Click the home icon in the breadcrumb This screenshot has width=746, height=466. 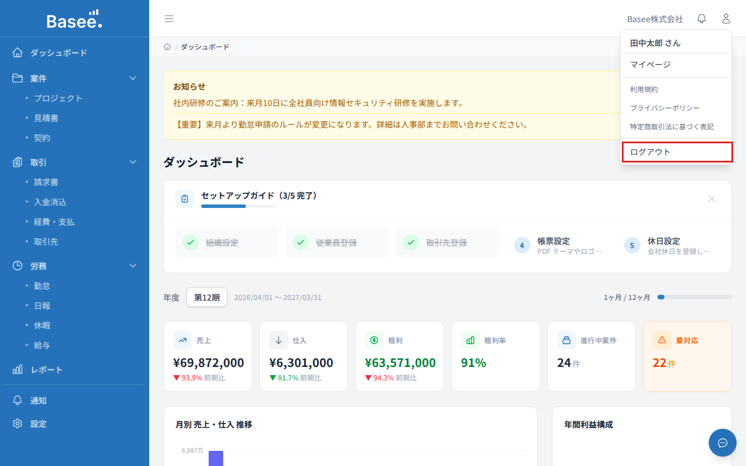[167, 47]
